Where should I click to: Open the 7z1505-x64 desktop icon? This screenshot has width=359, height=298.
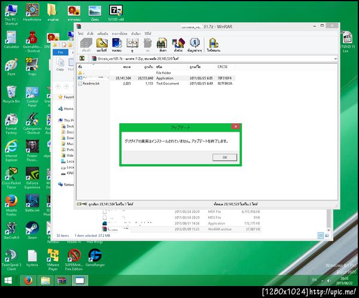(x=116, y=13)
